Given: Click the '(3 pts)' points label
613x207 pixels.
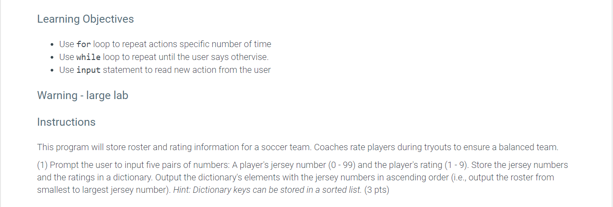Looking at the screenshot, I should click(x=377, y=191).
